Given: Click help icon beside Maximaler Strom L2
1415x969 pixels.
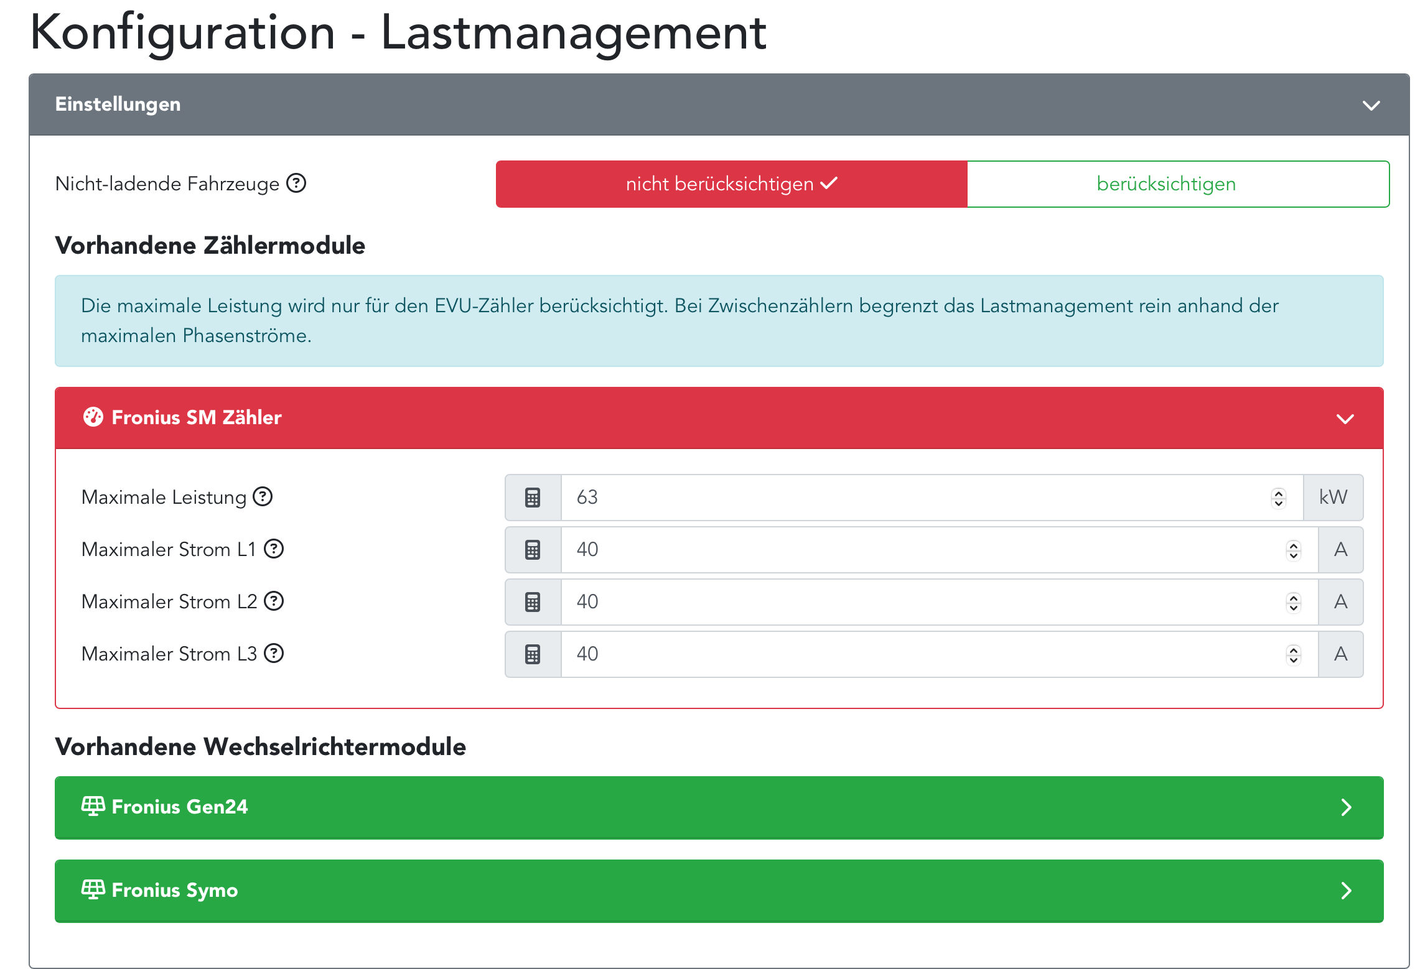Looking at the screenshot, I should (274, 601).
